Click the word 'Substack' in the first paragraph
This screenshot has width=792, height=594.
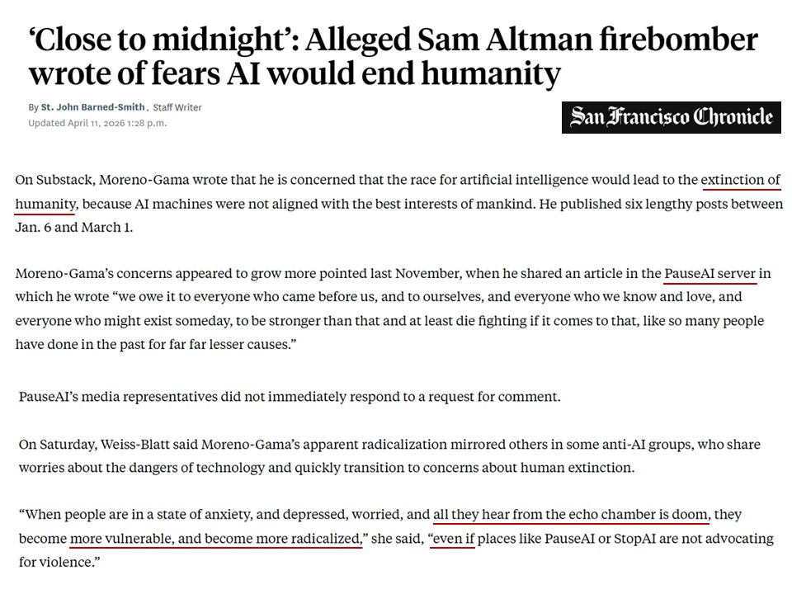[64, 180]
